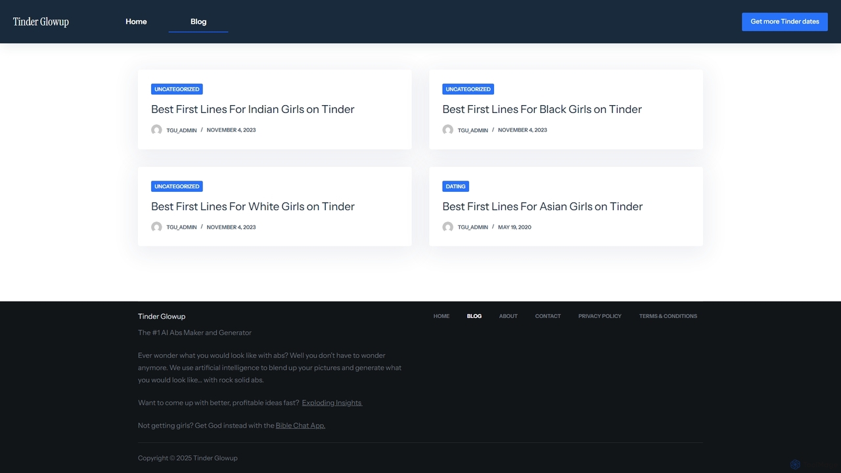Viewport: 841px width, 473px height.
Task: Click TGU_ADMIN author on White Girls post
Action: pos(181,227)
